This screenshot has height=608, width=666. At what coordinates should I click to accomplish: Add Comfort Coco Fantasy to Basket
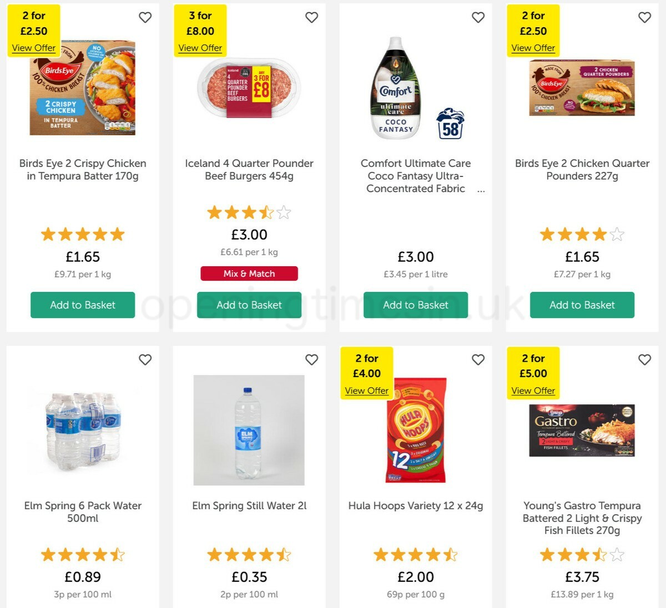[415, 305]
